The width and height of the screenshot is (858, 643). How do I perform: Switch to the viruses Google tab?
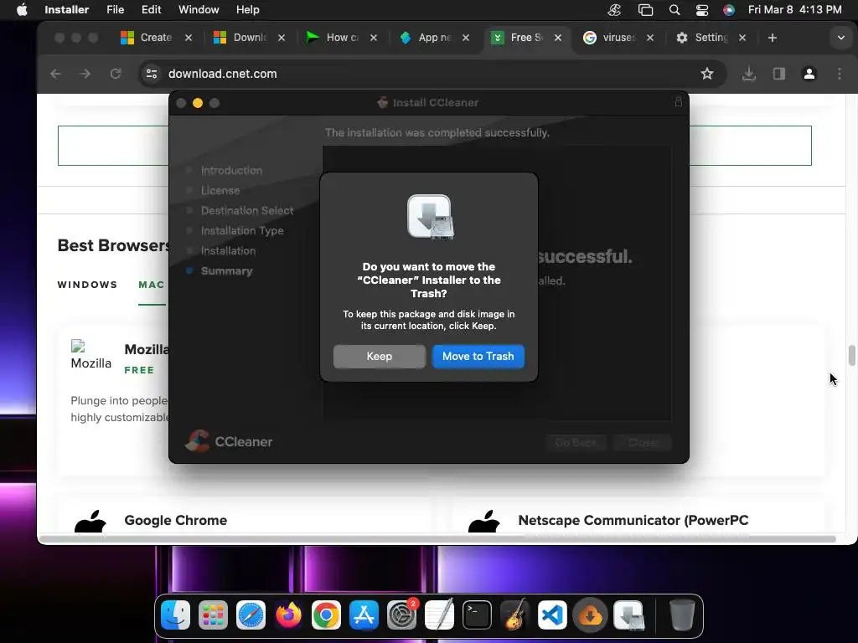618,38
